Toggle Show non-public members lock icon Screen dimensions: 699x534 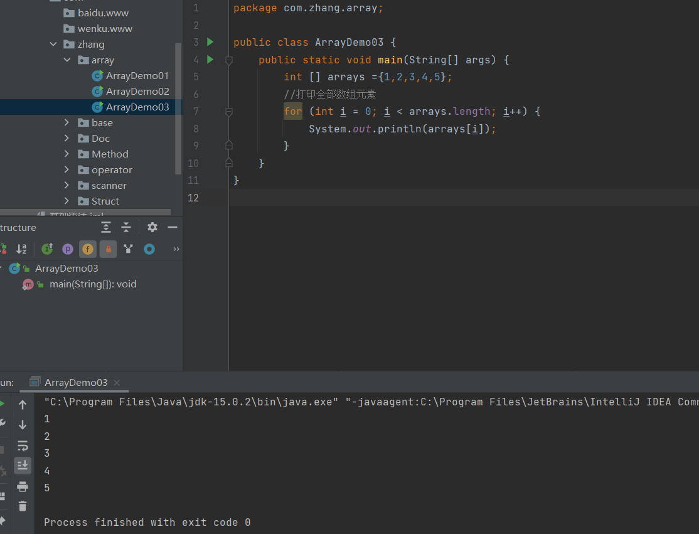tap(109, 248)
